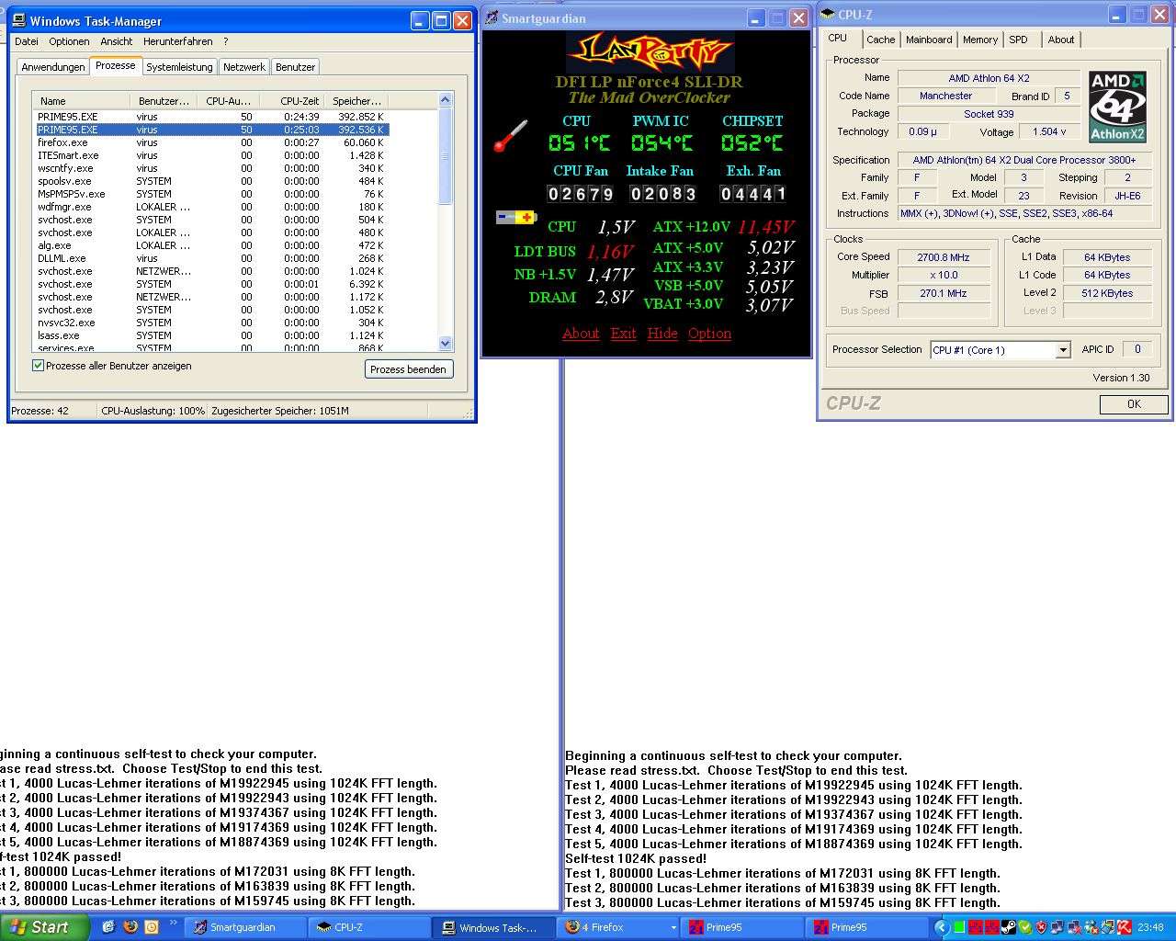Click the LanParty logo in Smartguardian
This screenshot has height=941, width=1176.
pos(649,51)
